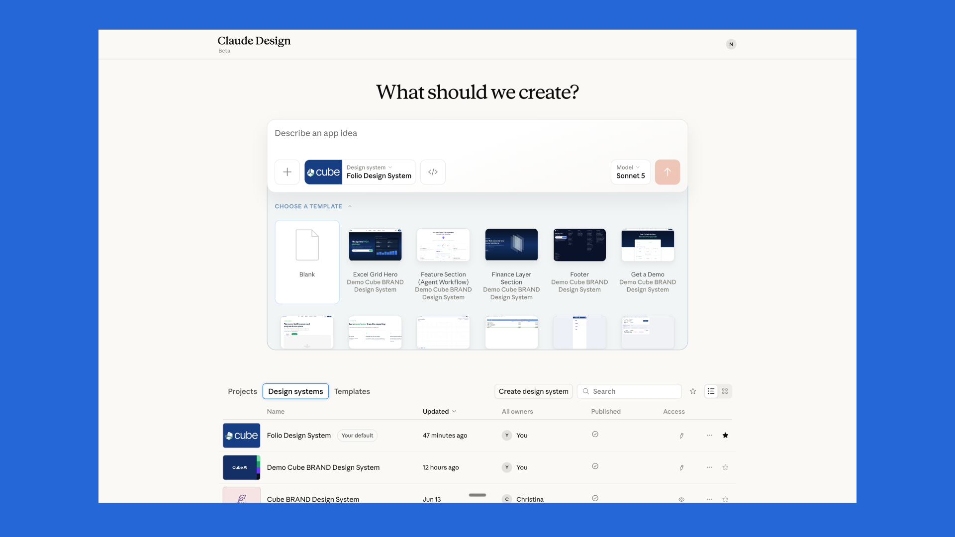Click the Beta label under the logo
Image resolution: width=955 pixels, height=537 pixels.
tap(224, 51)
